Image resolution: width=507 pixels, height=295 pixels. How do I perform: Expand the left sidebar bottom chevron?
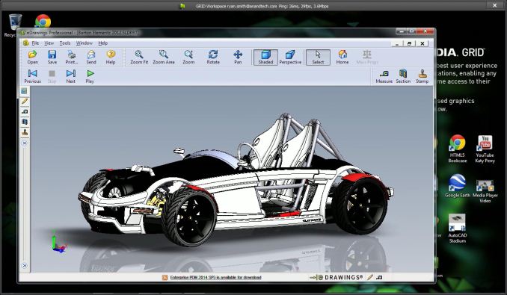(25, 266)
